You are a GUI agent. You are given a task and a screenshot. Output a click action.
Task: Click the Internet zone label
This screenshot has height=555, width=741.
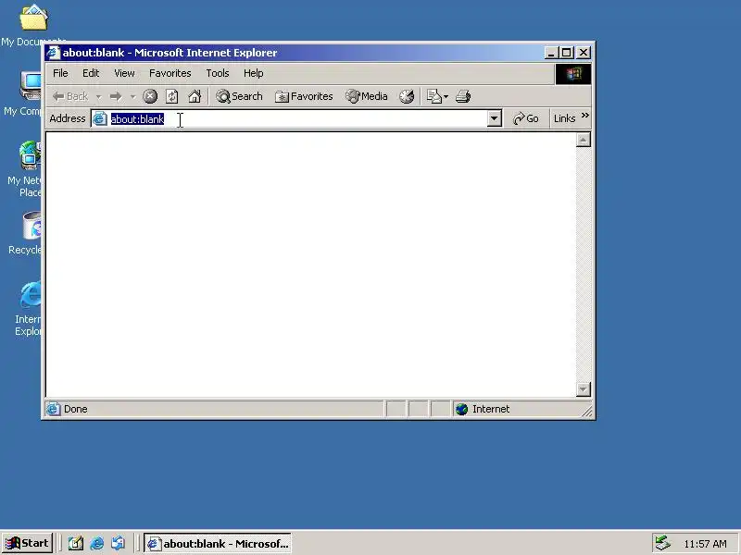point(491,409)
